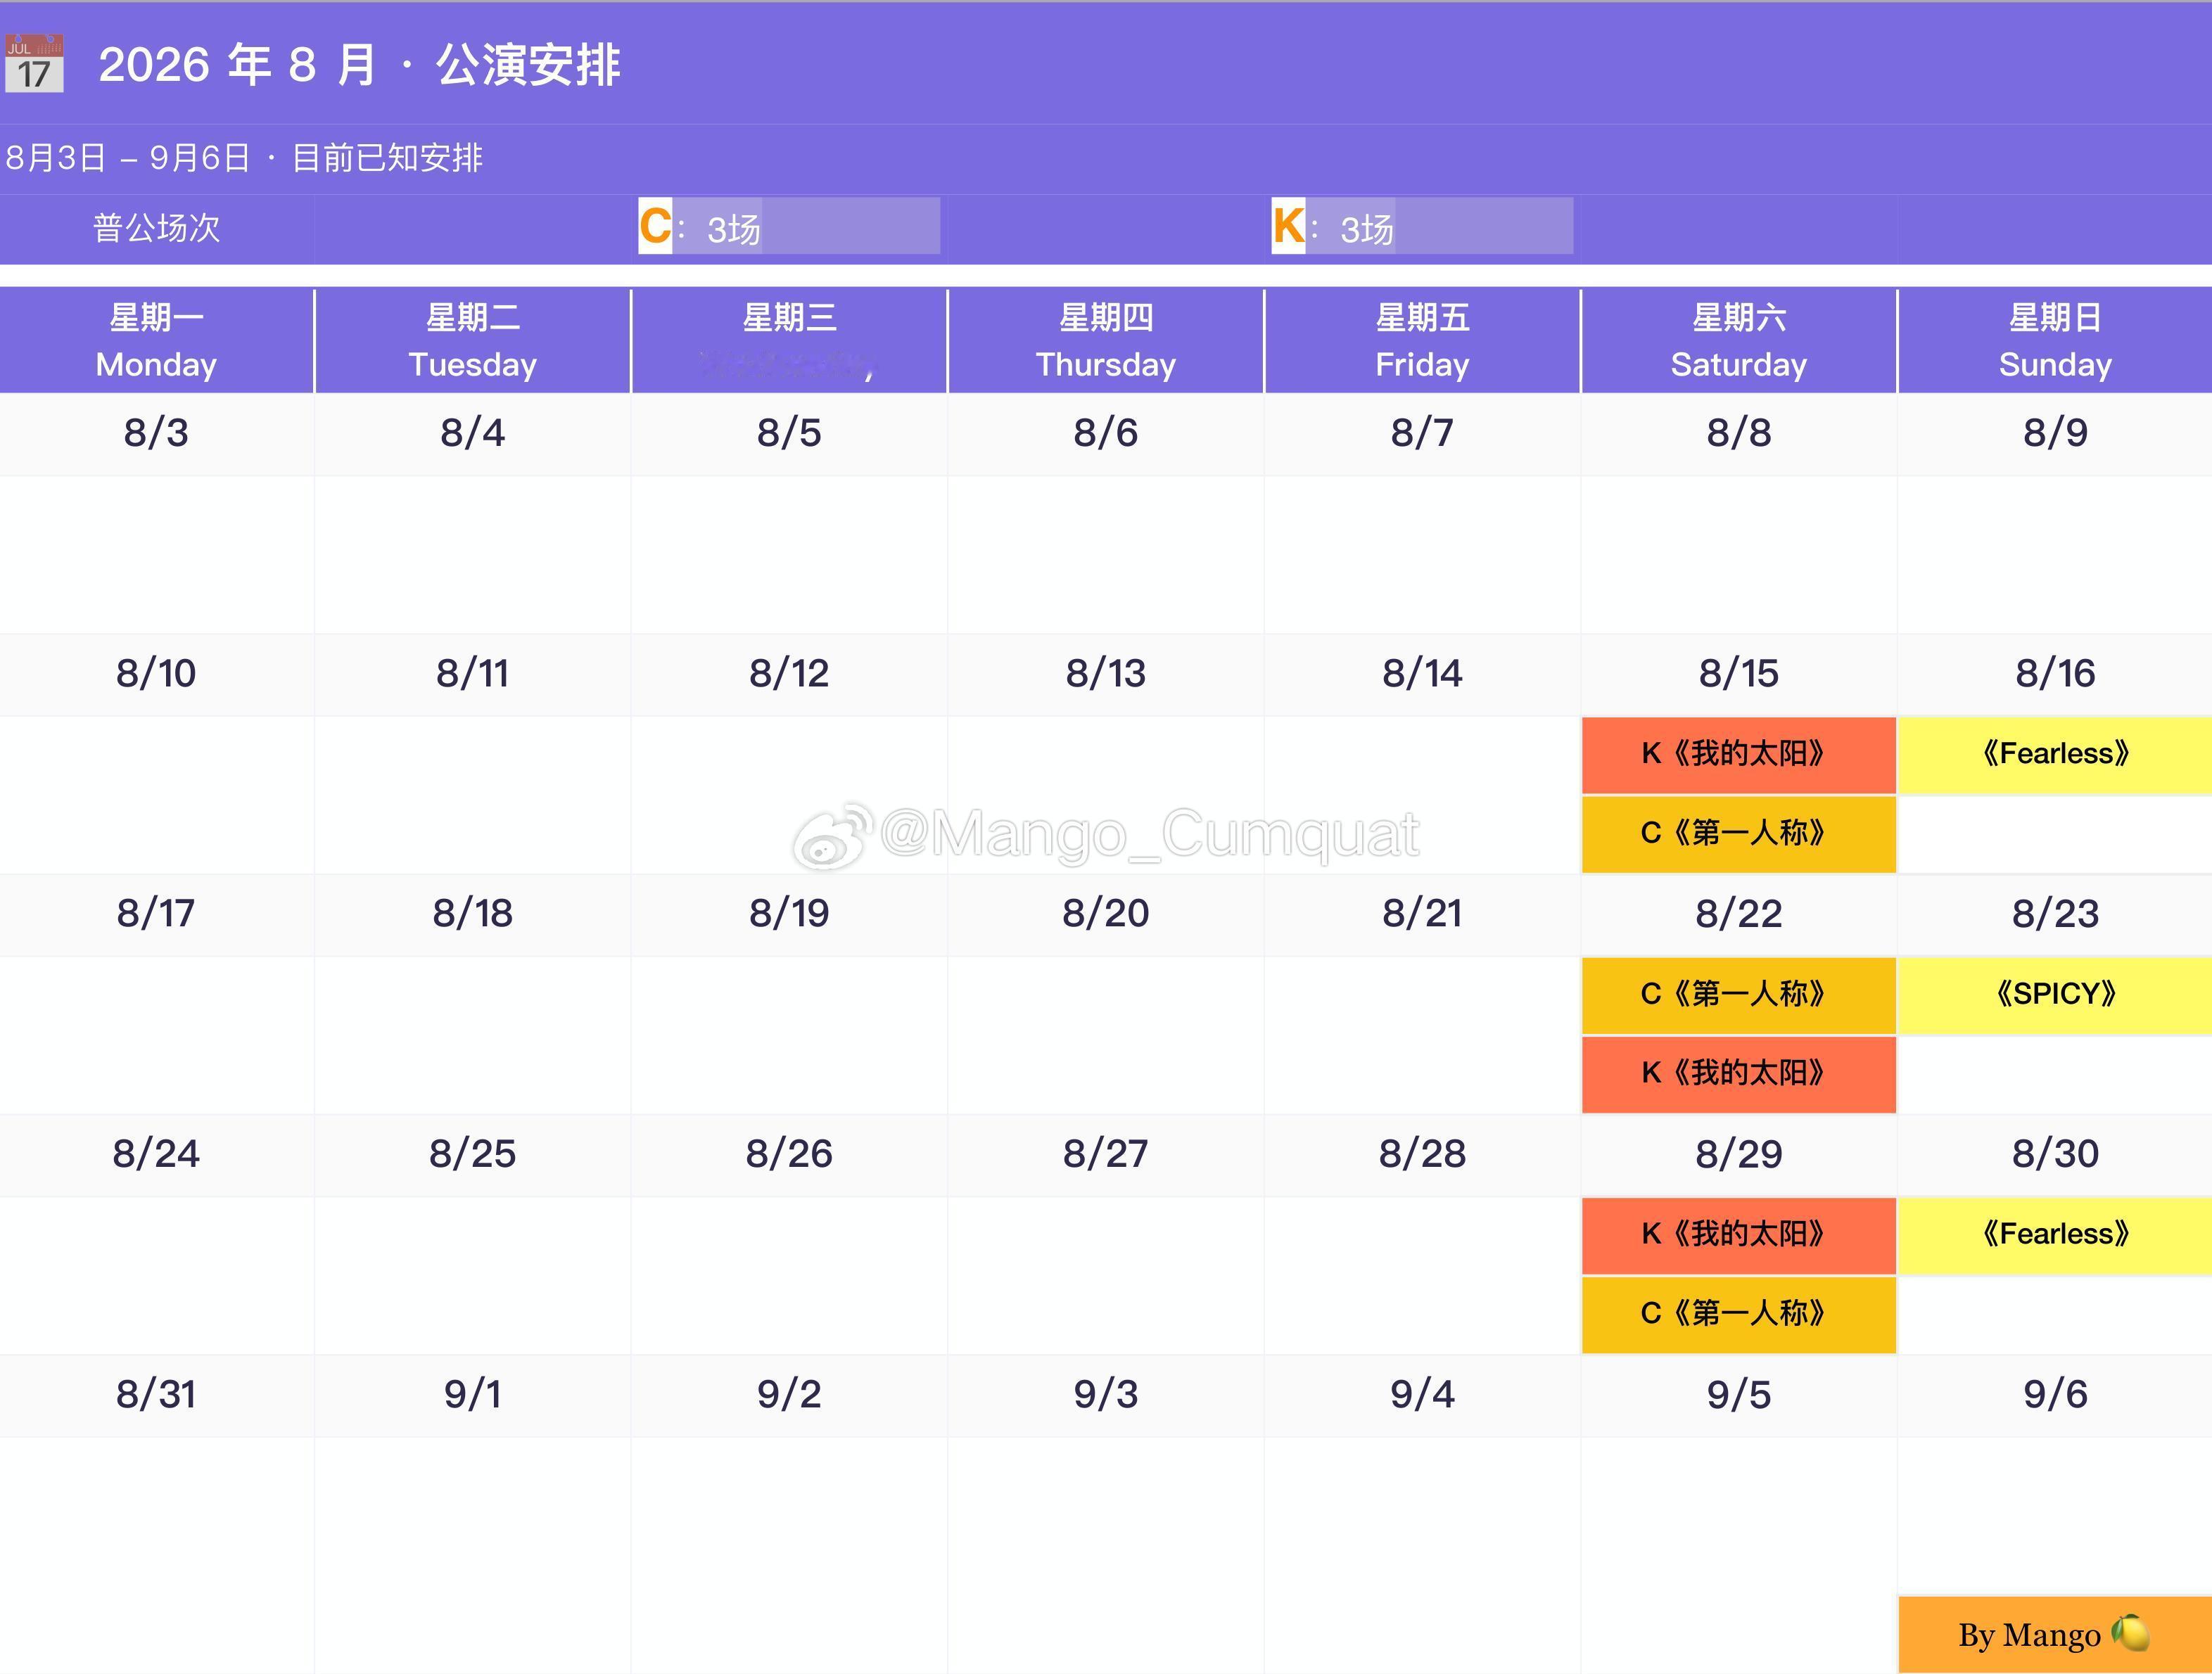
Task: Click the subtitle 8月3日 – 9月6日 · 目前已知安排
Action: [244, 158]
